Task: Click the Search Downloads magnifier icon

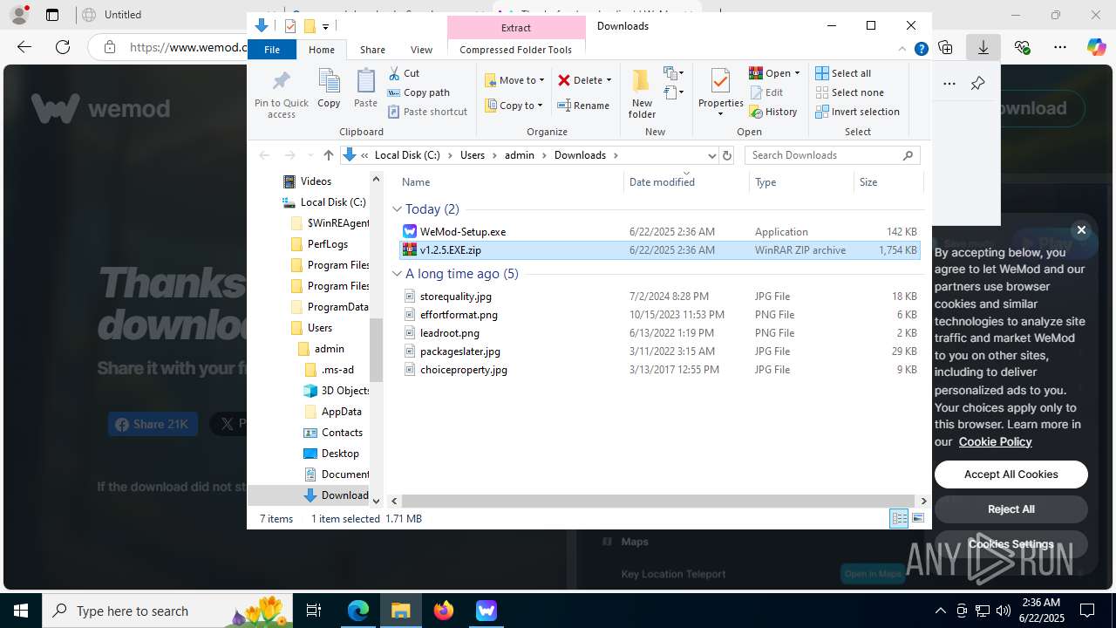Action: 908,155
